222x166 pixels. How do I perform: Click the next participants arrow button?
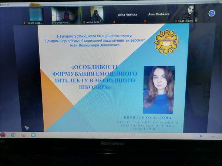[212, 13]
